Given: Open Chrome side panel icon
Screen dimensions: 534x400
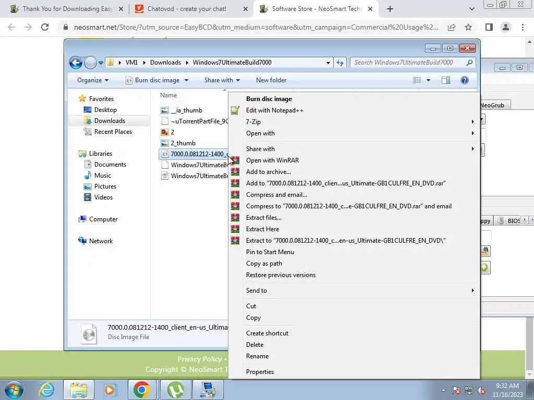Looking at the screenshot, I should point(489,27).
